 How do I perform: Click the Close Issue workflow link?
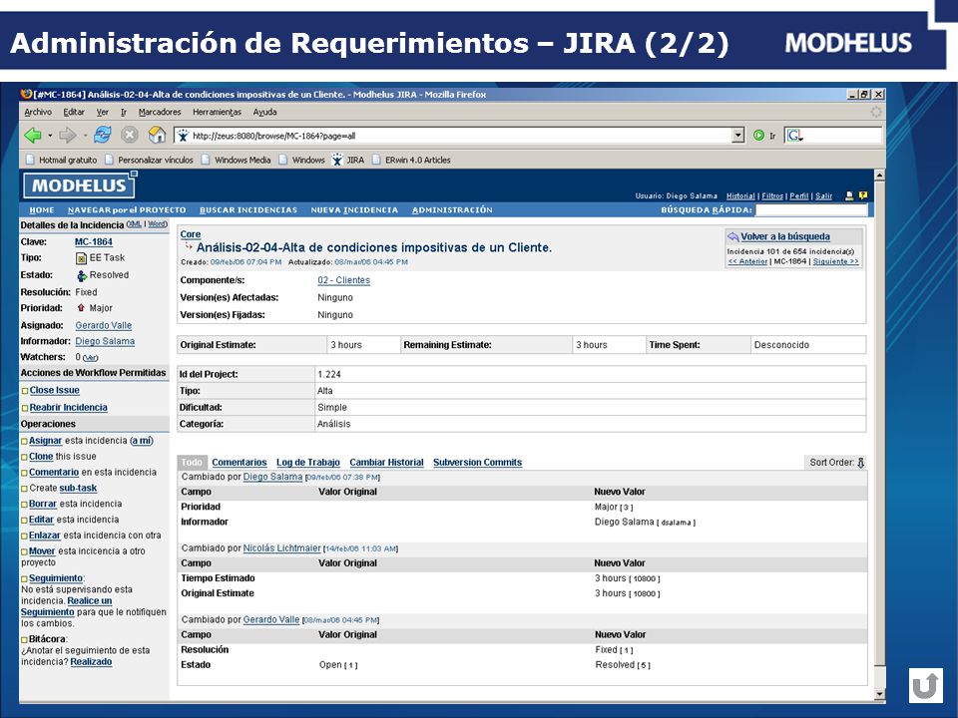click(x=54, y=390)
